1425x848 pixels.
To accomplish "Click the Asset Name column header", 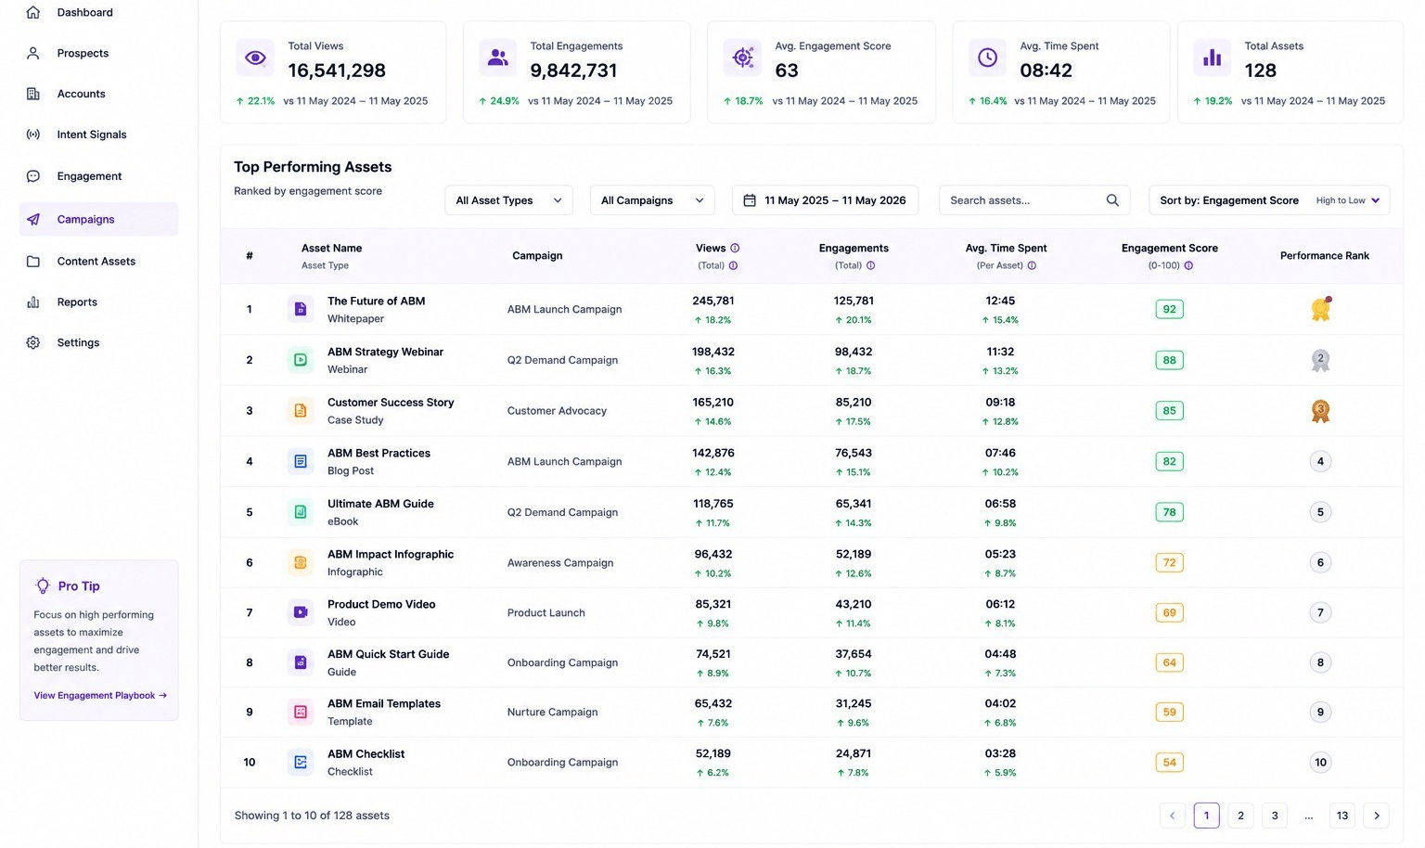I will (x=331, y=248).
